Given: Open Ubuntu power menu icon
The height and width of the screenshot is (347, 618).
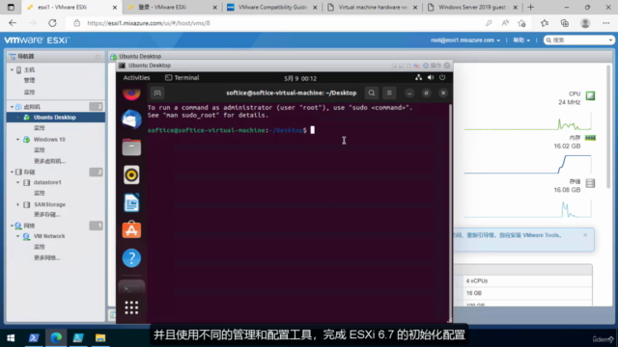Looking at the screenshot, I should pos(442,77).
